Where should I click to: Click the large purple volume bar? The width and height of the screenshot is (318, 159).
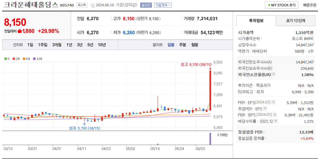[210, 139]
